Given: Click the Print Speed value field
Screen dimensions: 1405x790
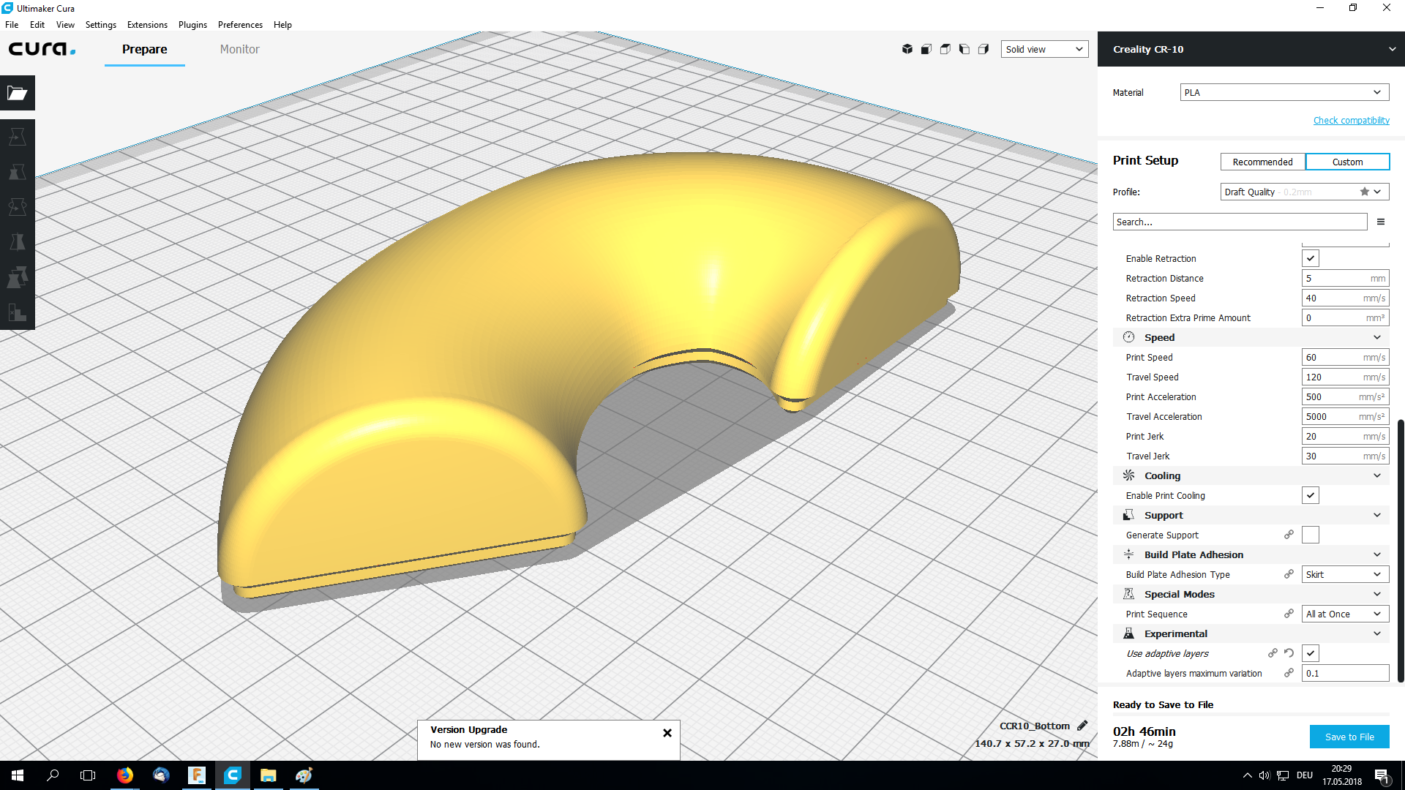Looking at the screenshot, I should click(x=1345, y=357).
